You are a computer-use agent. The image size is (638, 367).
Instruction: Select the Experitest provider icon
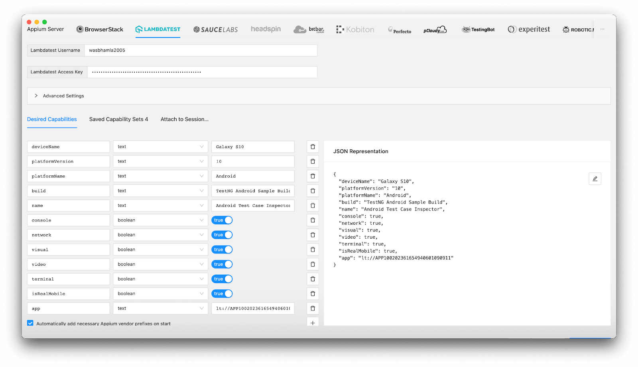point(528,29)
